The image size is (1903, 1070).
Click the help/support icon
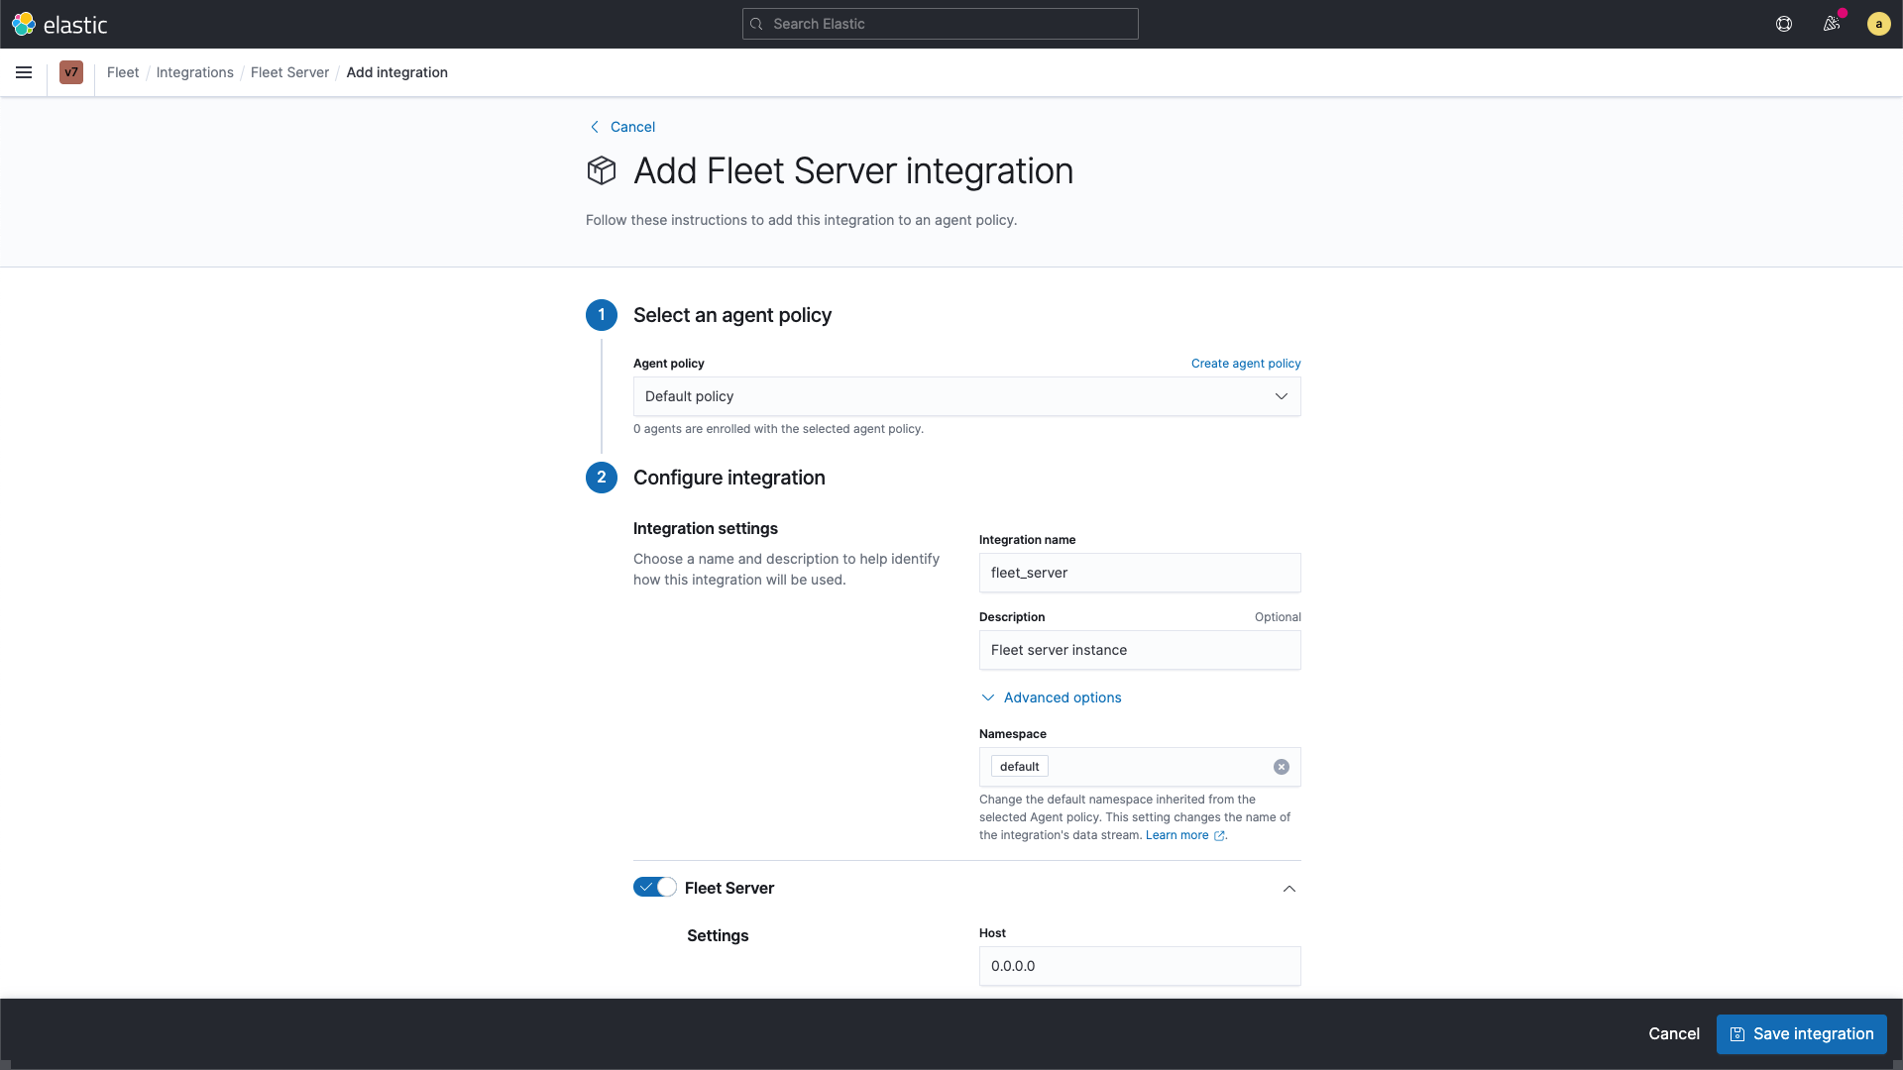coord(1784,24)
